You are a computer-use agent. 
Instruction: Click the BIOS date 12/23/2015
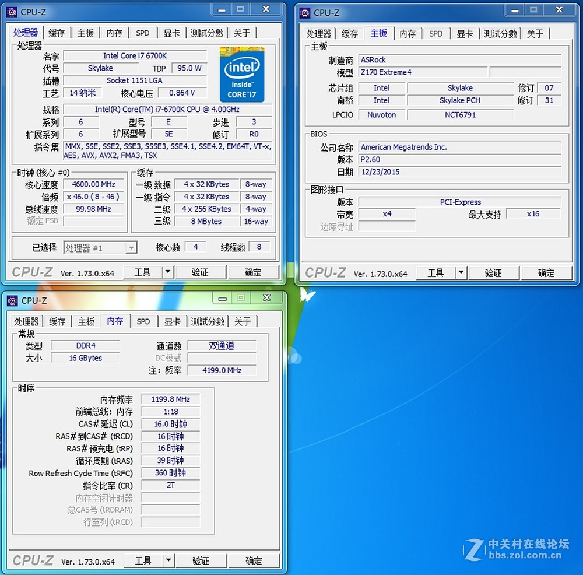pyautogui.click(x=460, y=172)
